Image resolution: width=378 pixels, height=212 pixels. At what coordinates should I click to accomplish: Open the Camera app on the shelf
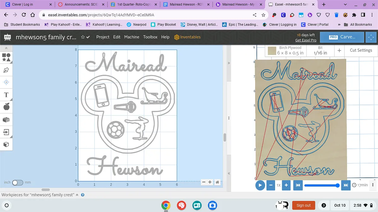pos(213,205)
